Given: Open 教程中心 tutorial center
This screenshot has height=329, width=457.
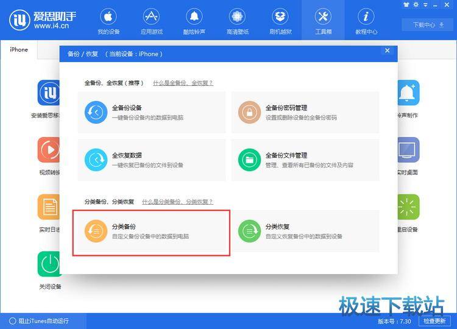Looking at the screenshot, I should point(366,21).
